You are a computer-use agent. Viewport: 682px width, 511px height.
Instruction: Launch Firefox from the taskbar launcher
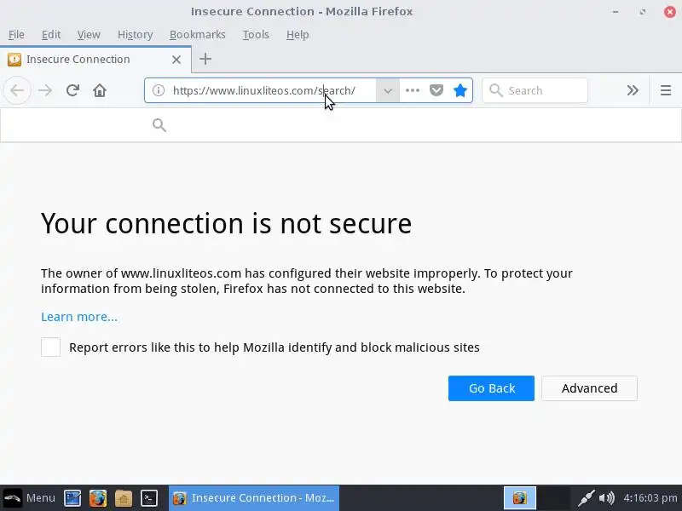98,498
